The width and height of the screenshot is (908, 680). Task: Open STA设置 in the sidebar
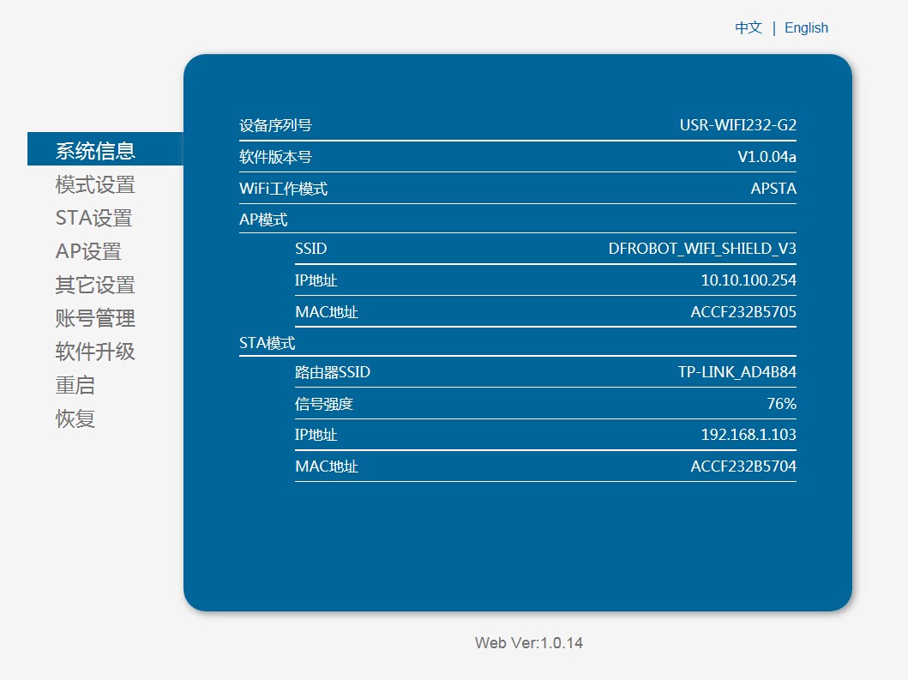[x=93, y=218]
